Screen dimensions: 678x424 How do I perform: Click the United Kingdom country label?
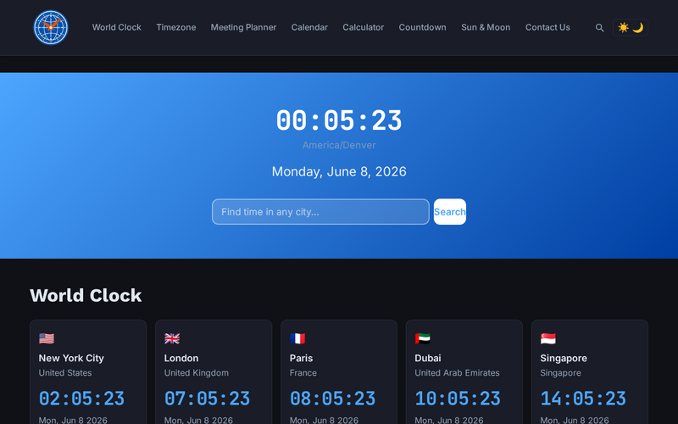(197, 373)
